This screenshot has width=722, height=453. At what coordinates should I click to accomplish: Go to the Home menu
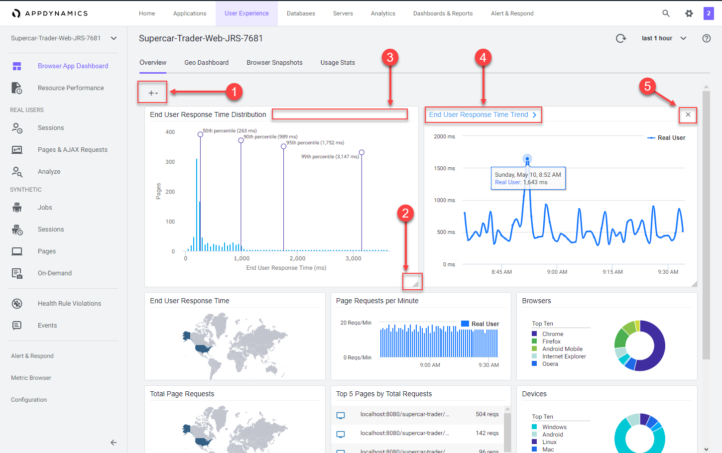[147, 13]
